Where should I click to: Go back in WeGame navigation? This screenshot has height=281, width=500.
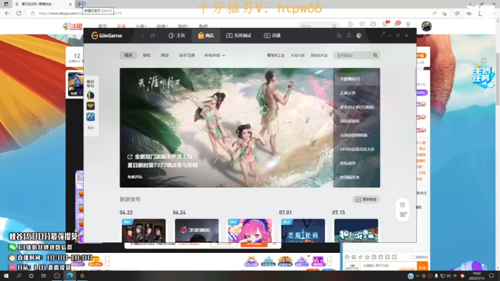[x=142, y=36]
